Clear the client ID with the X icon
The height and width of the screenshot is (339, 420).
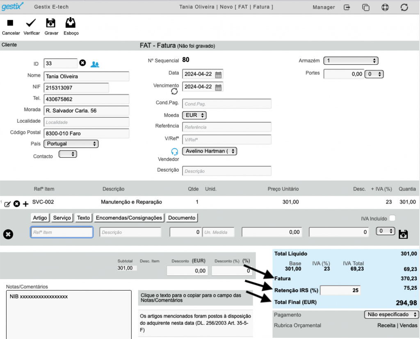tap(82, 63)
